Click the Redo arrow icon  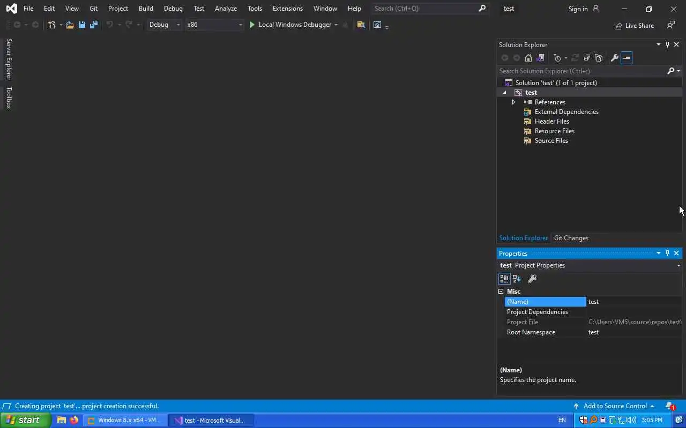tap(129, 25)
